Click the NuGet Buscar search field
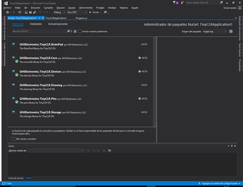The width and height of the screenshot is (243, 187). click(39, 31)
